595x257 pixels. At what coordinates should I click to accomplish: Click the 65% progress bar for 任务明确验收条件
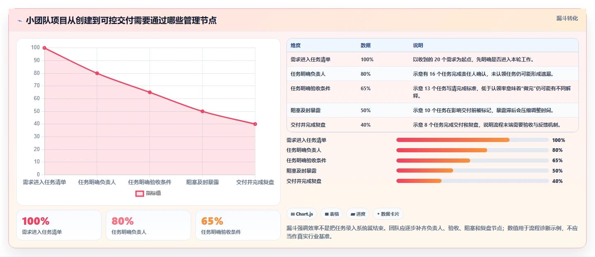tap(473, 161)
